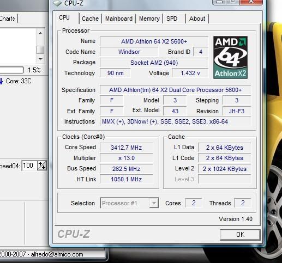Click scroll up arrow in background window list
Viewport: 282px width, 263px height.
(x=40, y=33)
